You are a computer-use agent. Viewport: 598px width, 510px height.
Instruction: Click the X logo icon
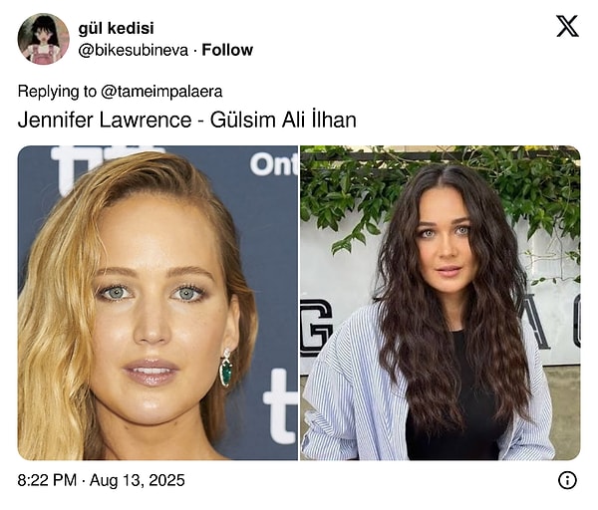567,26
